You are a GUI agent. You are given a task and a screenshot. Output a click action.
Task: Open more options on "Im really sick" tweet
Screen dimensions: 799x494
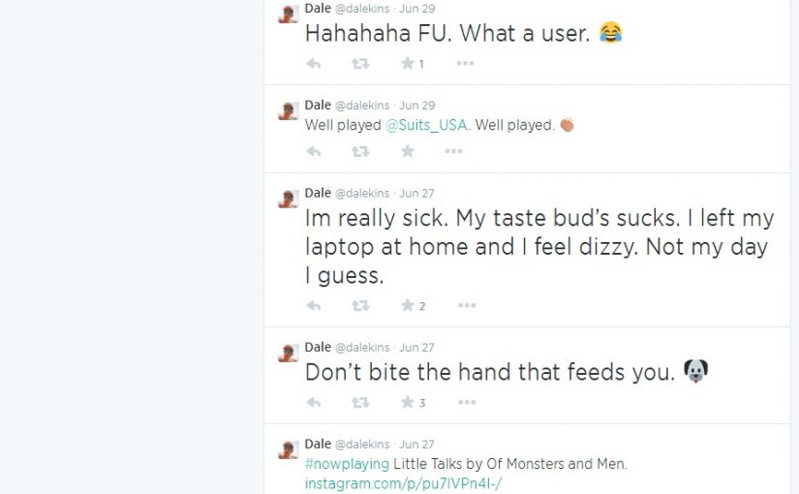click(467, 305)
